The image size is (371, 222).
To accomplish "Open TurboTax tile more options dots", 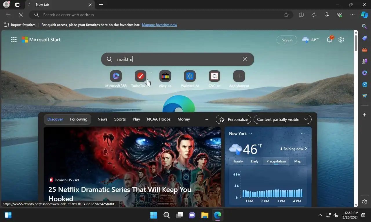I will (x=150, y=73).
